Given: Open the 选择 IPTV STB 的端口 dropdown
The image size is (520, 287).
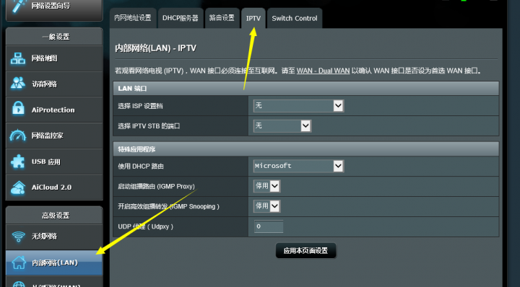Looking at the screenshot, I should [282, 125].
